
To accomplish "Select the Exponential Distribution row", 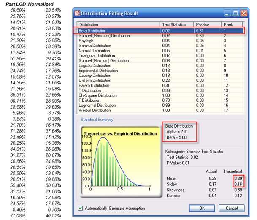I will click(x=161, y=71).
